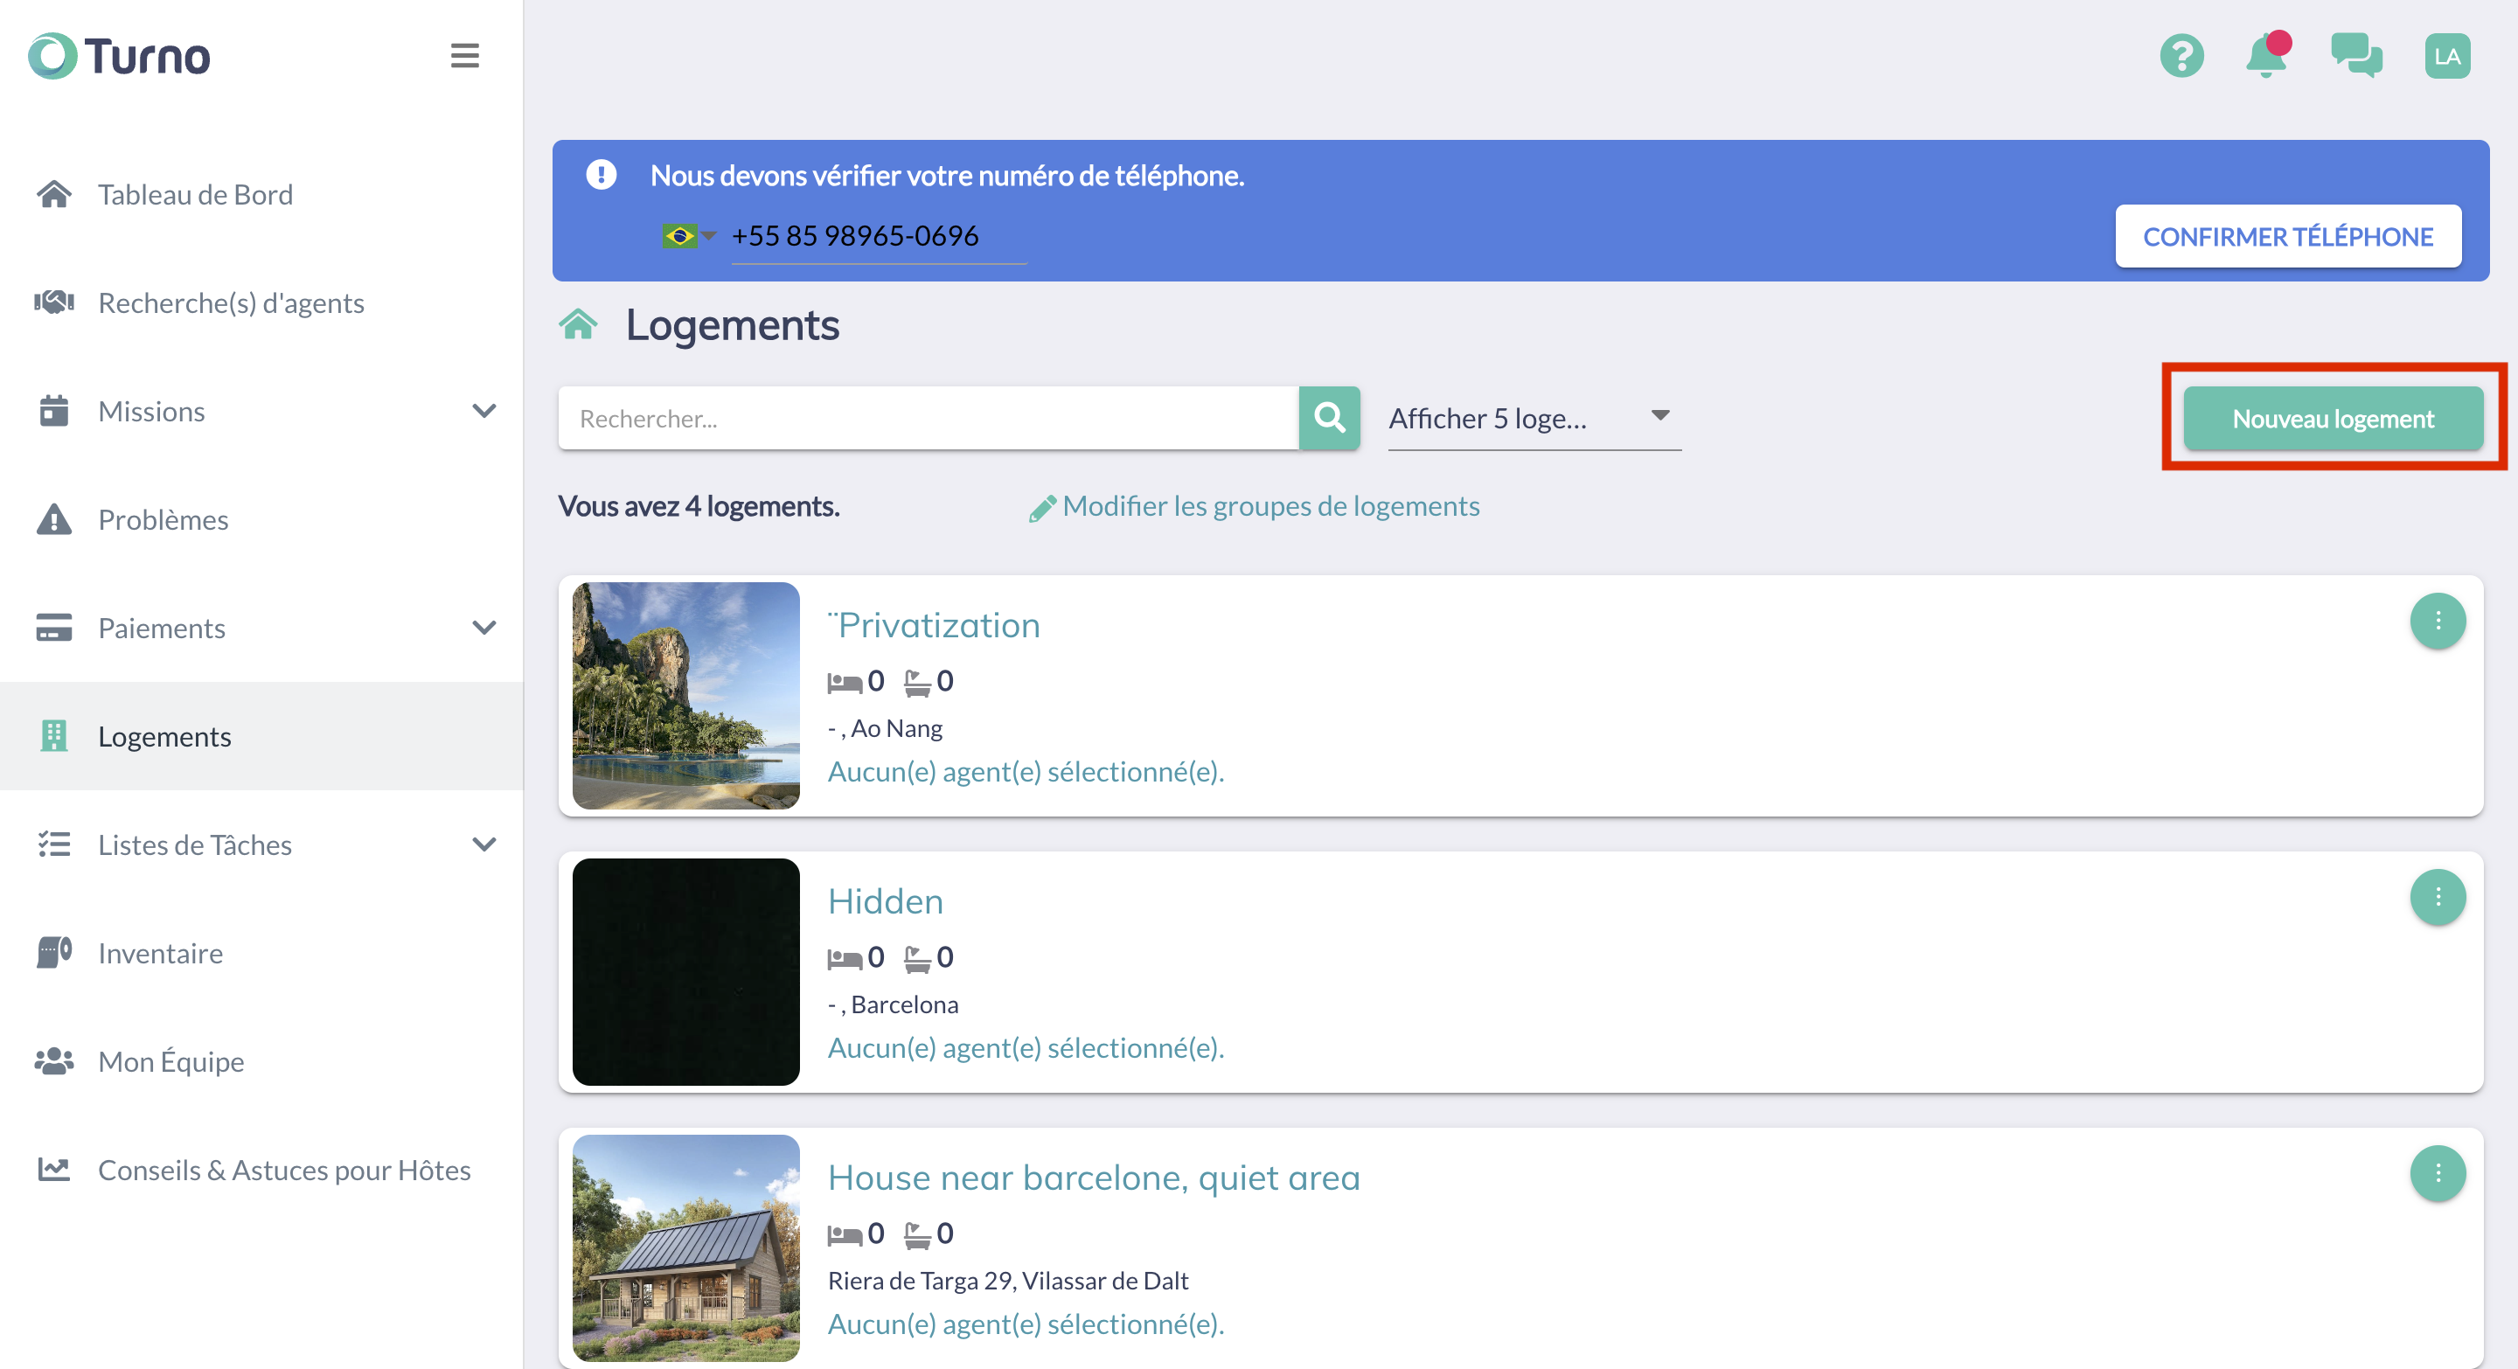Select Logements in the sidebar
Image resolution: width=2518 pixels, height=1369 pixels.
164,736
